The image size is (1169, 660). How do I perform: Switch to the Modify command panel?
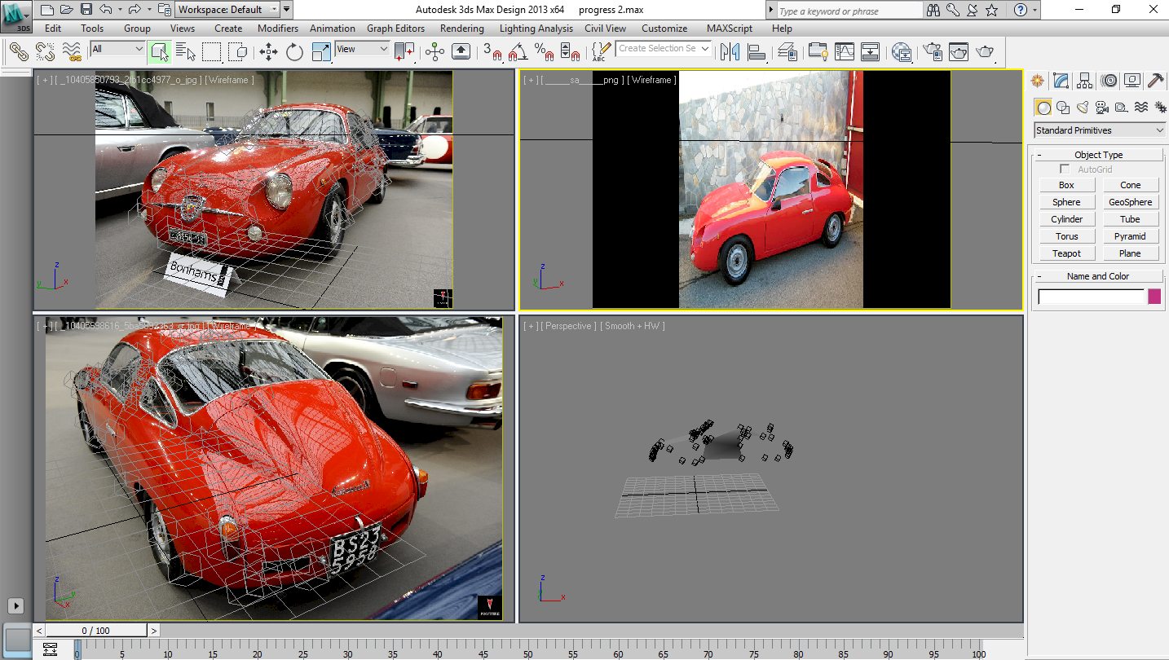(x=1061, y=81)
